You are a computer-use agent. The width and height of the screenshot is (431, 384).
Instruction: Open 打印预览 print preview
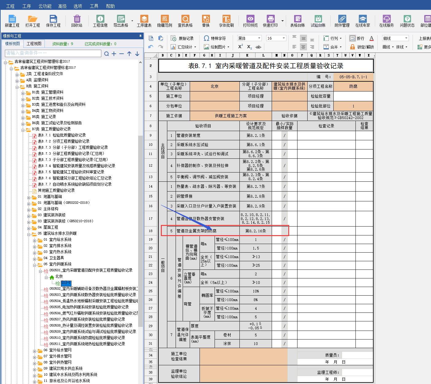[250, 21]
